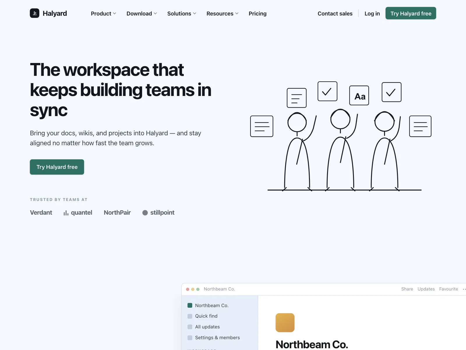Click the document card left of the figures
The image size is (466, 350).
(262, 126)
